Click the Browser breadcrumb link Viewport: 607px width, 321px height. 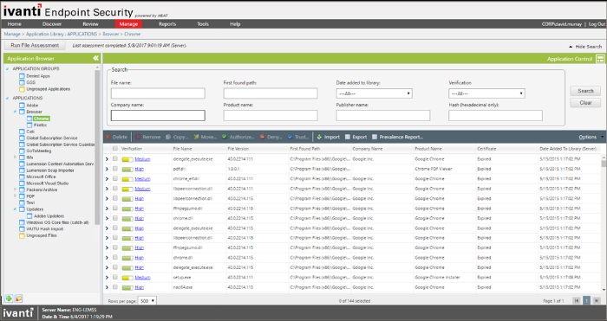click(111, 34)
